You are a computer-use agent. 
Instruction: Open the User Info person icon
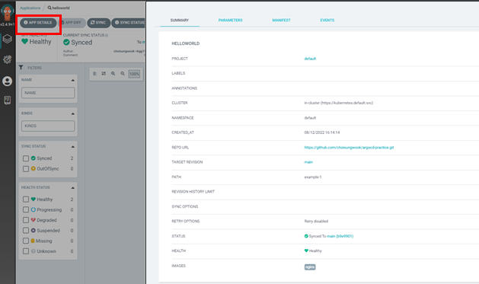(8, 81)
